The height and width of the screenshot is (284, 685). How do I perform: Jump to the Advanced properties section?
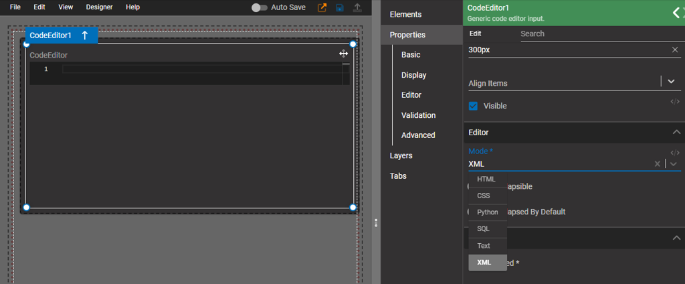pos(418,135)
